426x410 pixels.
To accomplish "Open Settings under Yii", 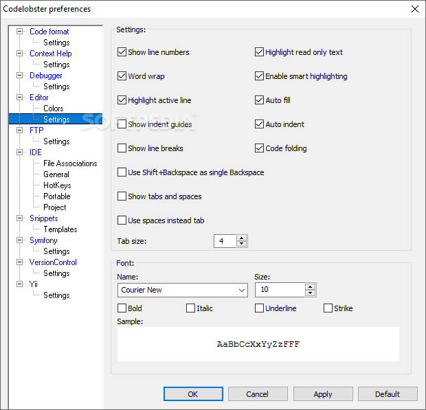I will click(56, 295).
